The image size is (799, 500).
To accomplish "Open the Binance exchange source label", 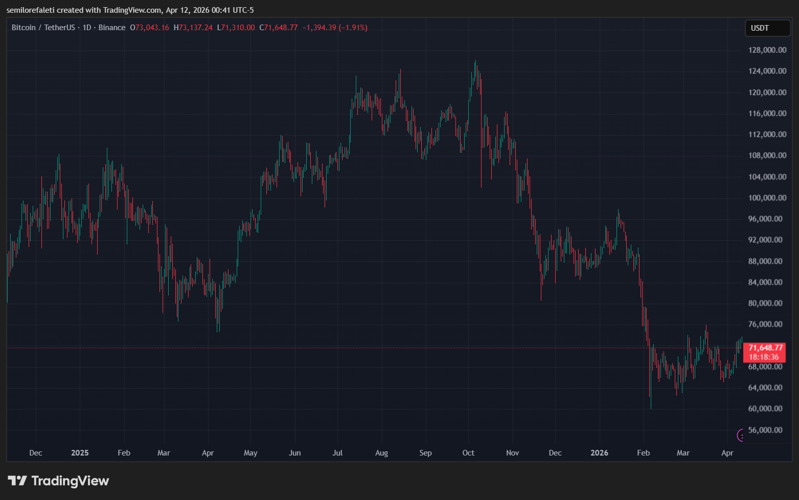I will tap(112, 28).
